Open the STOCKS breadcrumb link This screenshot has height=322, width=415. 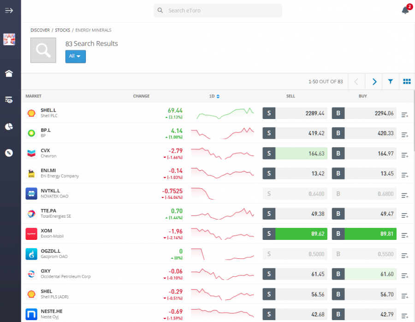[x=62, y=30]
